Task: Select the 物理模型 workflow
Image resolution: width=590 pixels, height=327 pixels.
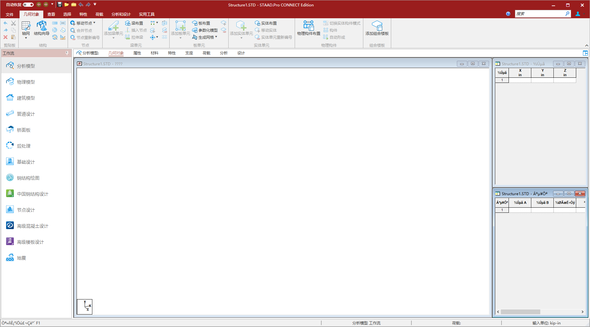Action: (x=36, y=82)
